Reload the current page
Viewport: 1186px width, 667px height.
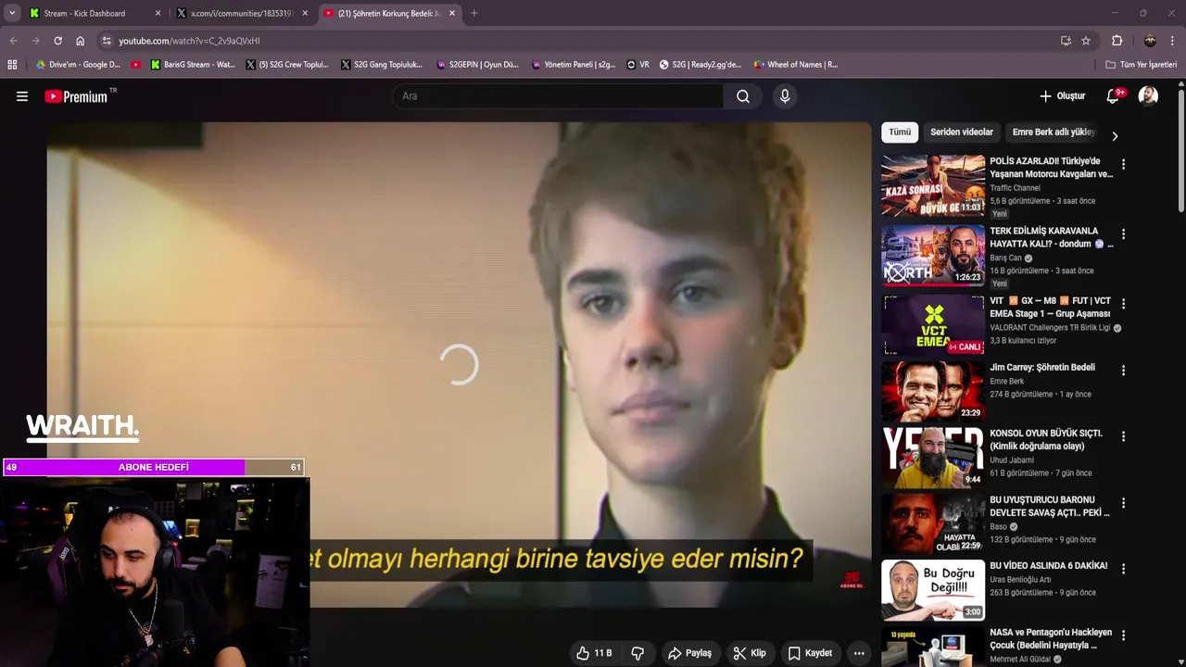point(57,41)
